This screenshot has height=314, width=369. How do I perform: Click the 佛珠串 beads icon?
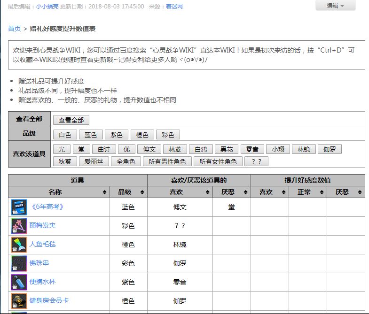[x=19, y=263]
